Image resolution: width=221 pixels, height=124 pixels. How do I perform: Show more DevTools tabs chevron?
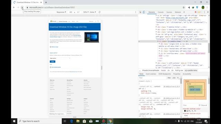tap(184, 12)
